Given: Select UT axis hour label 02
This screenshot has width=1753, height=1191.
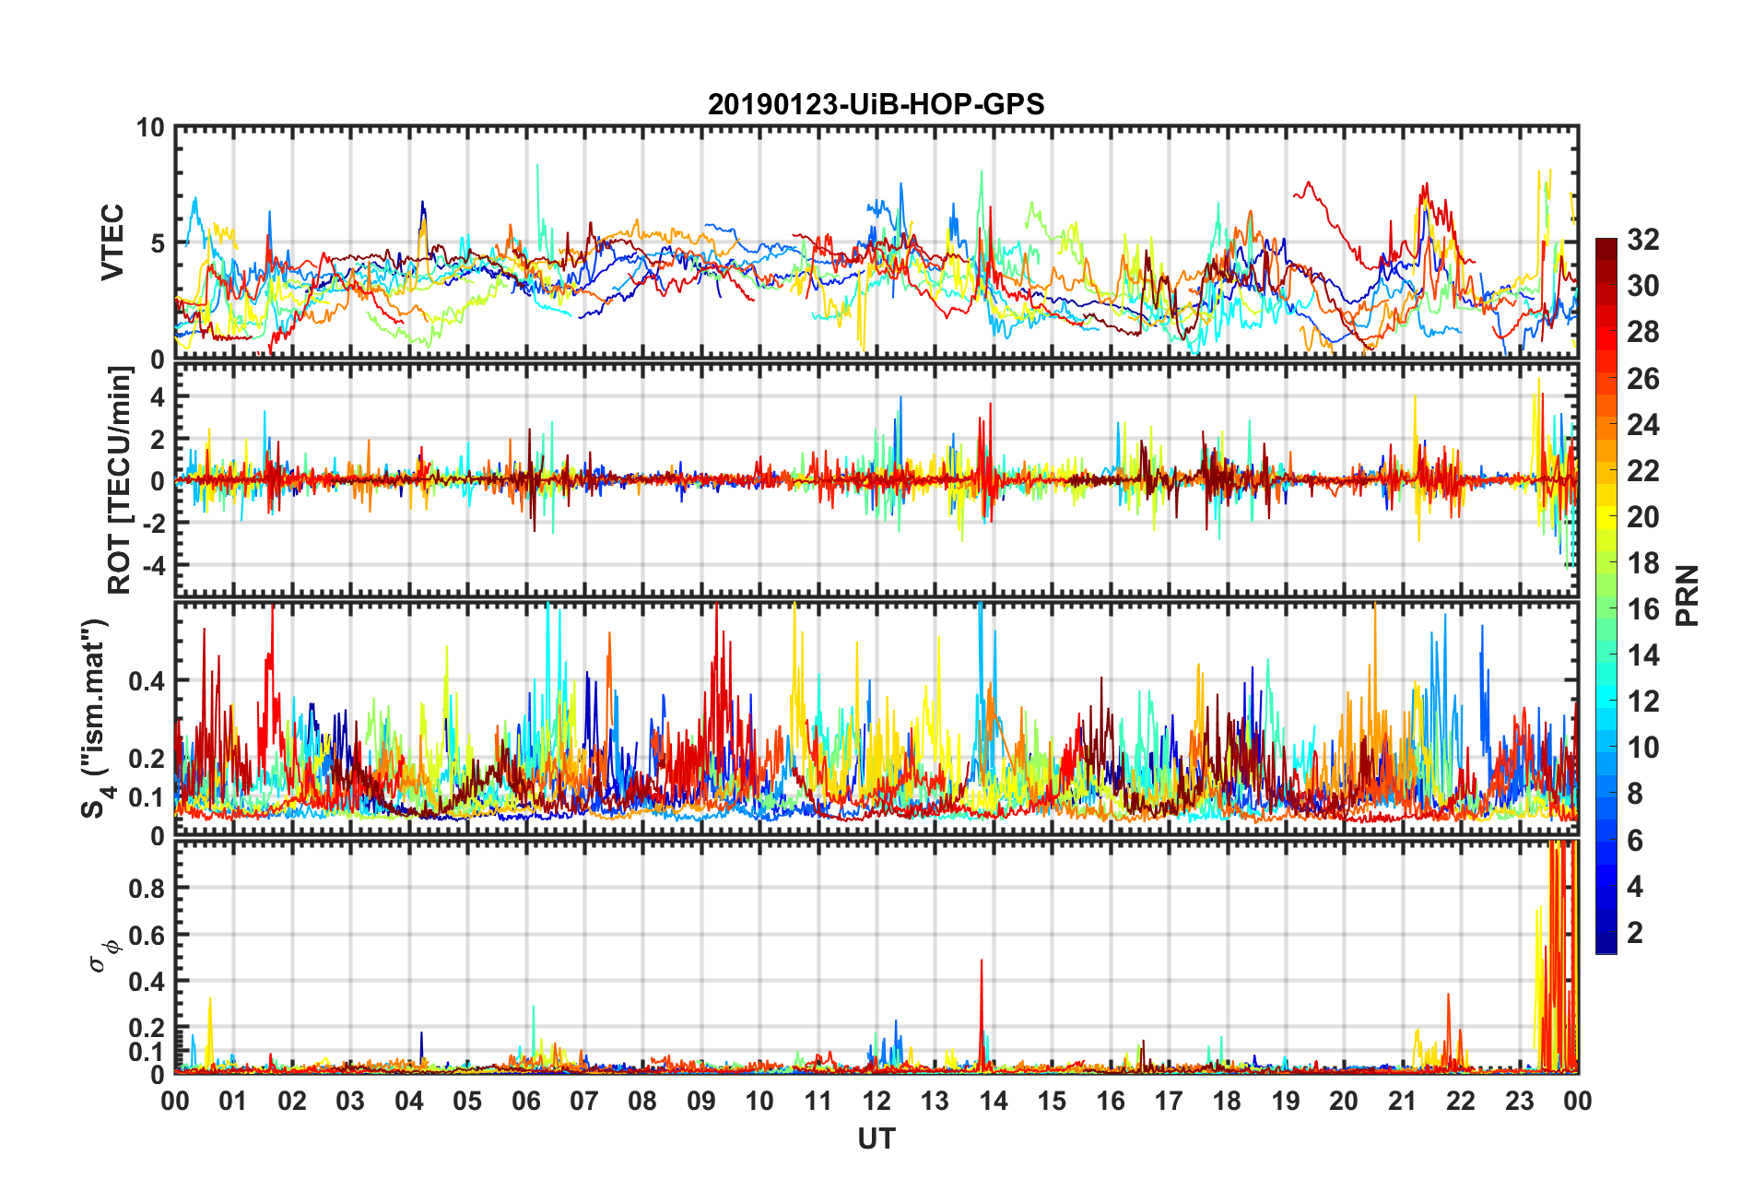Looking at the screenshot, I should click(x=292, y=1102).
